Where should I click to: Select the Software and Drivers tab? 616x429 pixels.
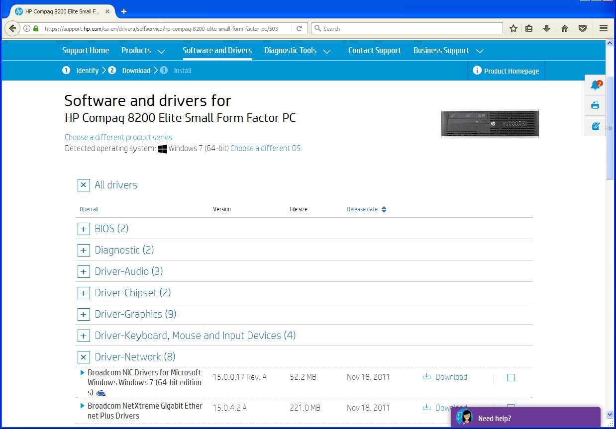[x=217, y=50]
